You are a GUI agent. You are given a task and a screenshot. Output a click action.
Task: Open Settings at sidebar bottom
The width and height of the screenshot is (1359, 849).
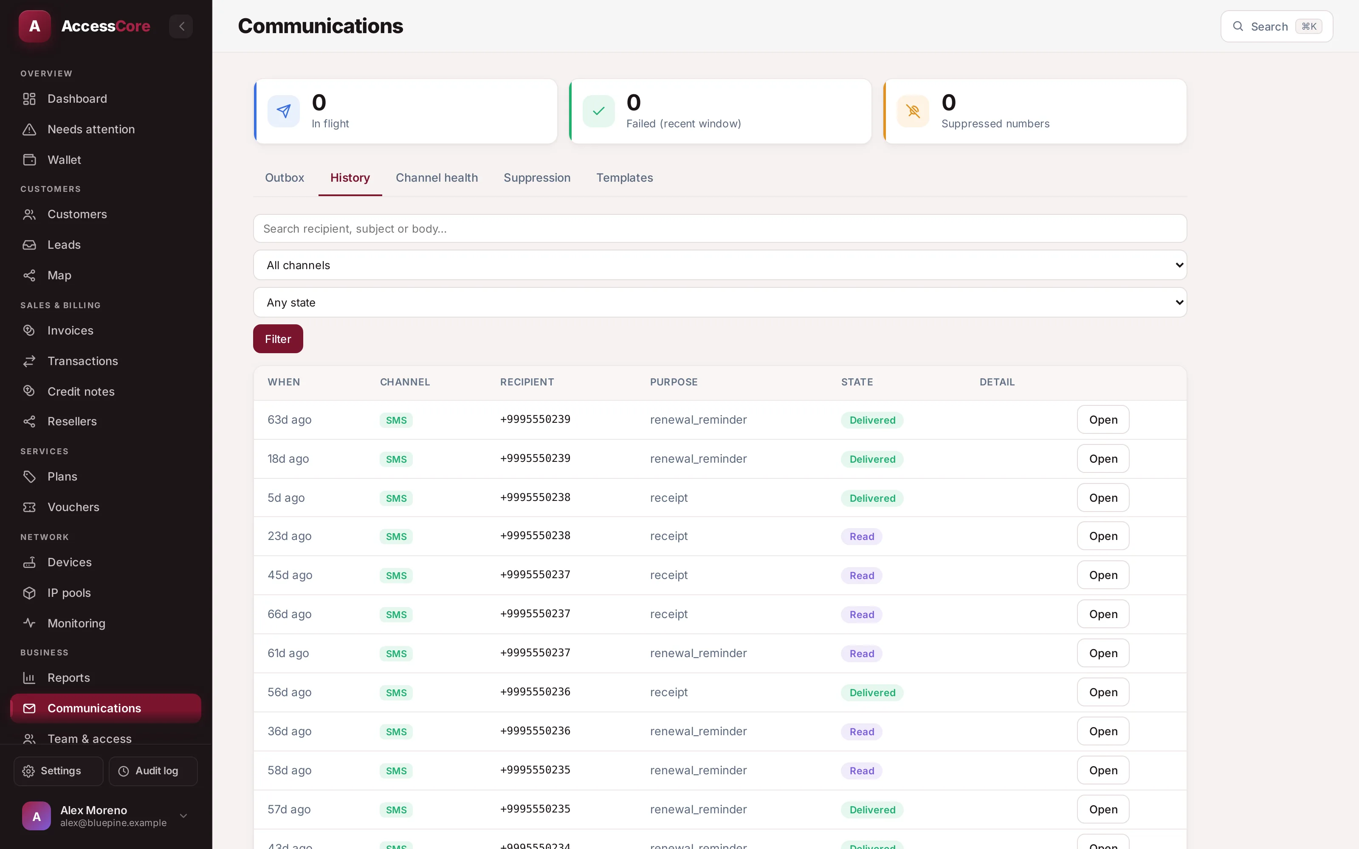click(x=59, y=771)
